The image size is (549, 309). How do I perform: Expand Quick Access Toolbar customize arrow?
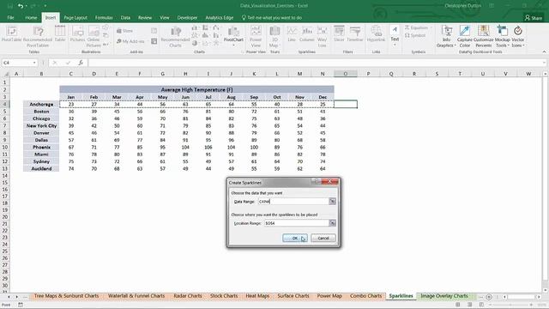coord(45,6)
